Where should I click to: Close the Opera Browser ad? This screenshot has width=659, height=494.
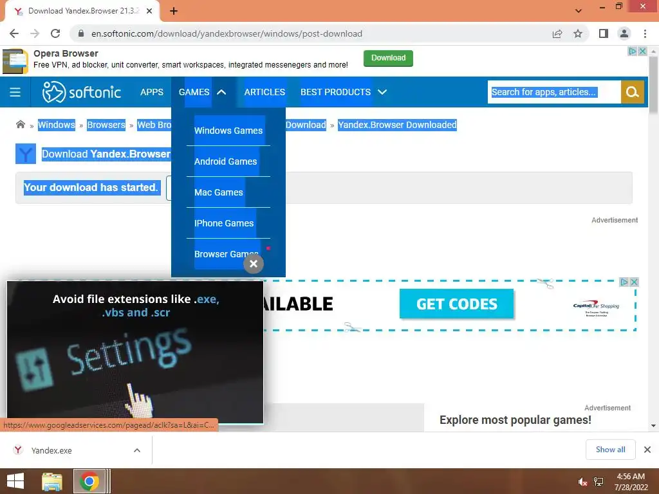[x=643, y=51]
